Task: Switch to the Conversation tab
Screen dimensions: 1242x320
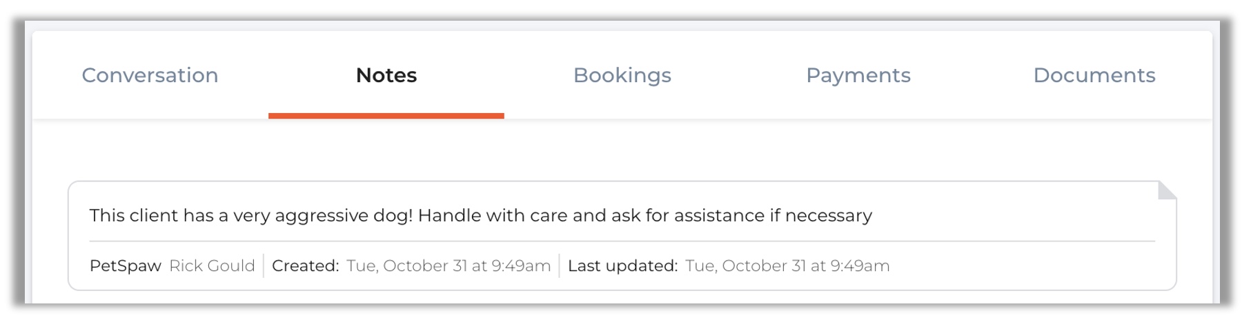Action: [150, 75]
